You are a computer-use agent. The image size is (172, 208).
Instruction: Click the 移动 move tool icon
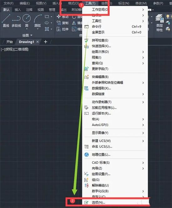[x=58, y=17]
